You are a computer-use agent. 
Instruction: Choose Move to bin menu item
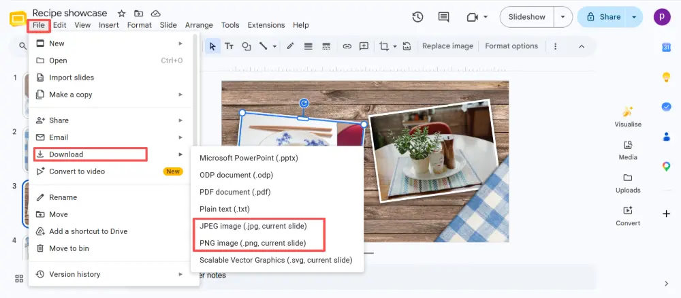coord(110,248)
